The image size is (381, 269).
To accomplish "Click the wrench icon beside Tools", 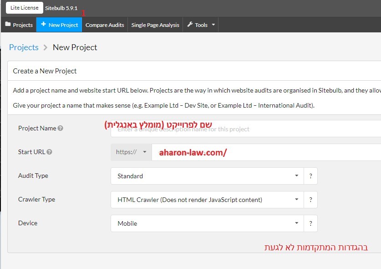I will [x=190, y=24].
